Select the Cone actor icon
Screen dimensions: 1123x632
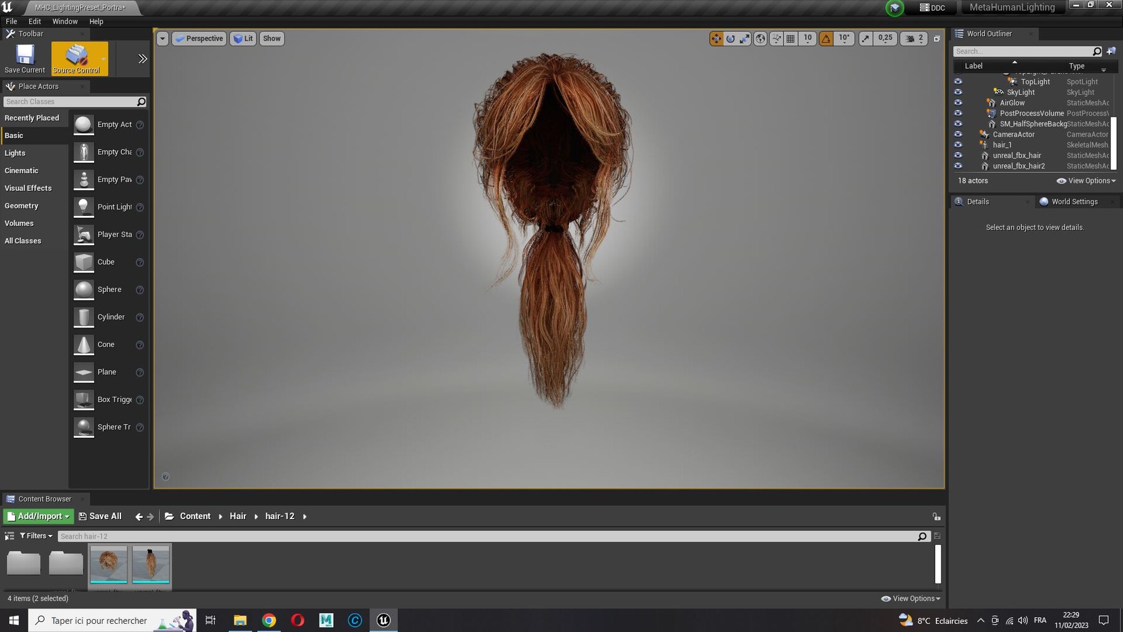tap(84, 344)
